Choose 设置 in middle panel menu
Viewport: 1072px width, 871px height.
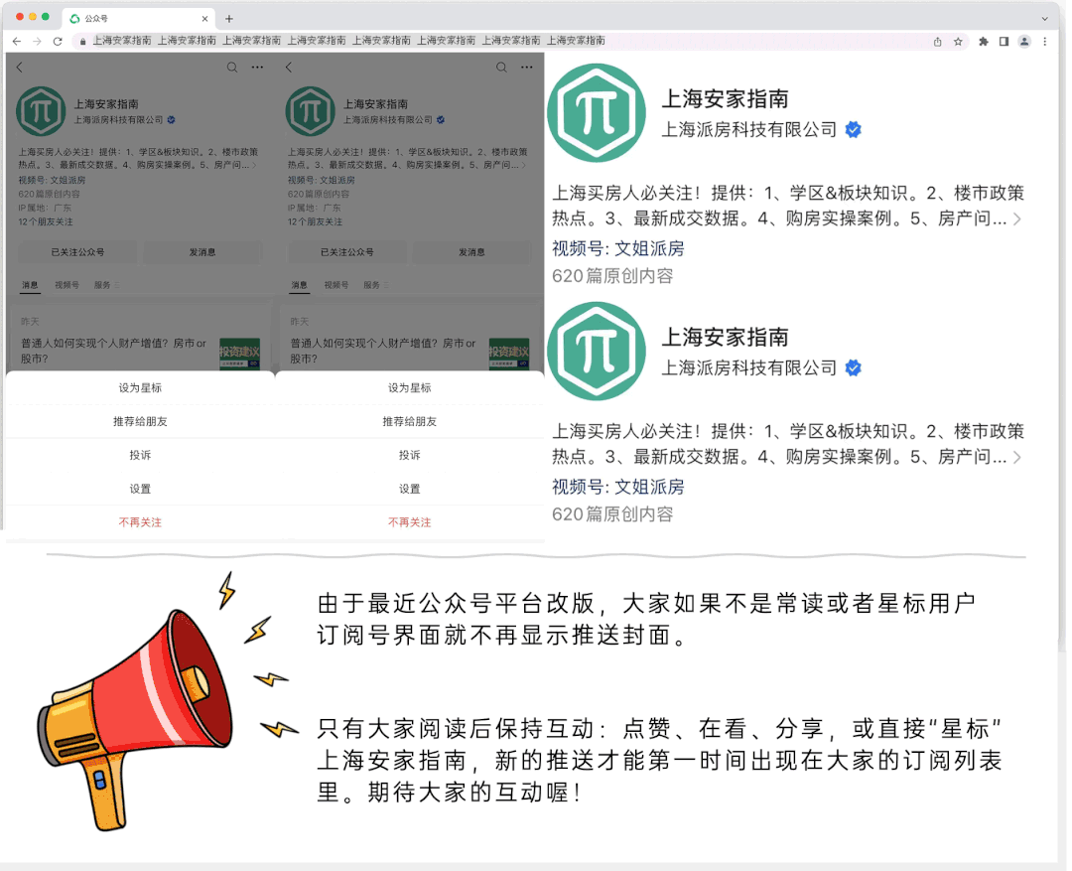[x=410, y=489]
